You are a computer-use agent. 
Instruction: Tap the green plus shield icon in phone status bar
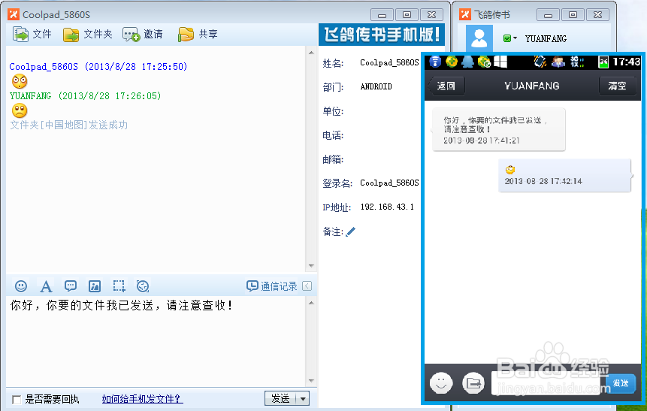click(452, 62)
